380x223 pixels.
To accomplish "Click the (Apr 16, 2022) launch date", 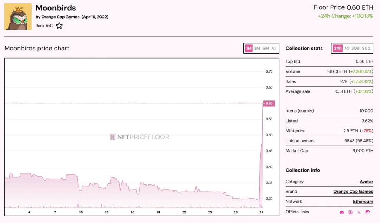I will [x=95, y=17].
